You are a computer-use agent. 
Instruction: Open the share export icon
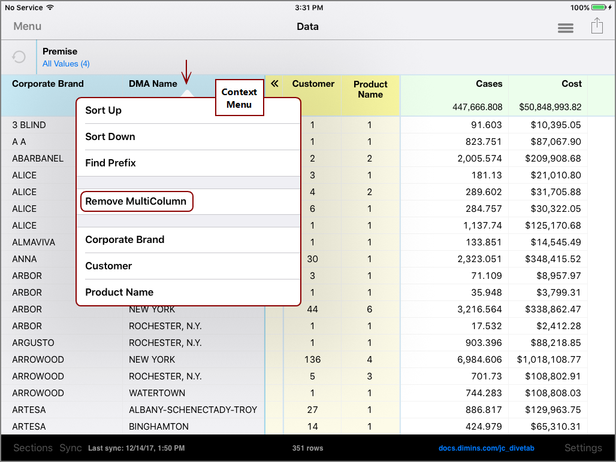click(596, 26)
